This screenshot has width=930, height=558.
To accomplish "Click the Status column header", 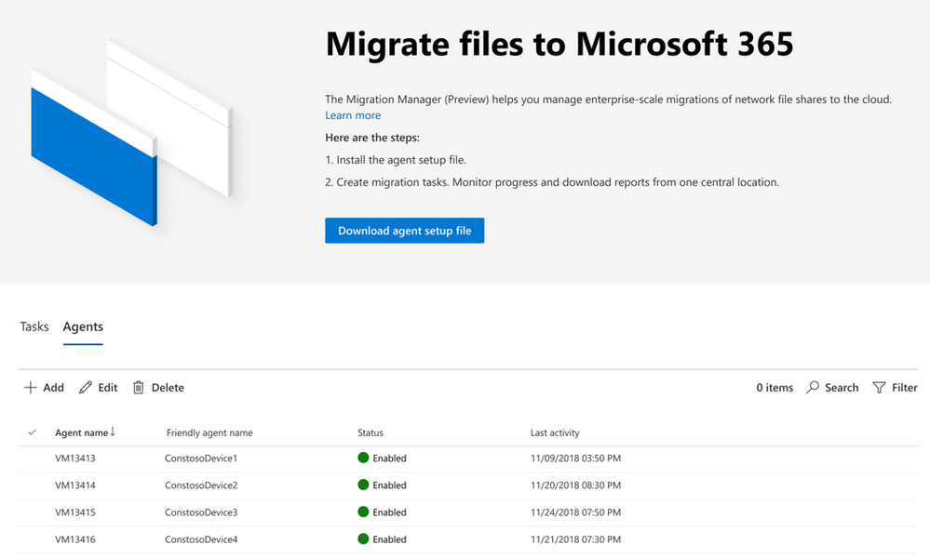I will [x=371, y=433].
